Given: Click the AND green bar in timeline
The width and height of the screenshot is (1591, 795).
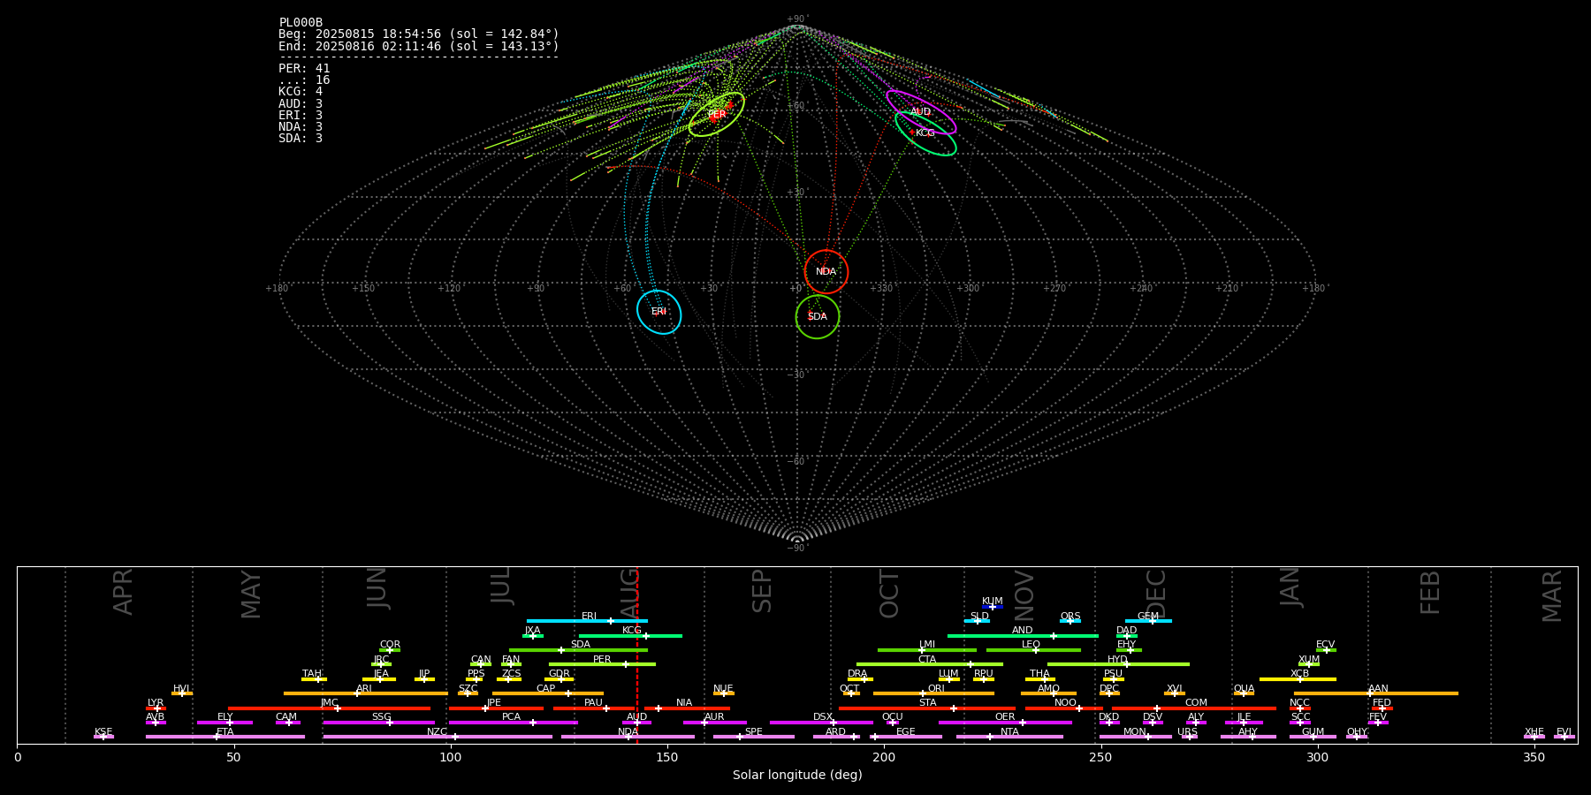Looking at the screenshot, I should tap(1023, 635).
